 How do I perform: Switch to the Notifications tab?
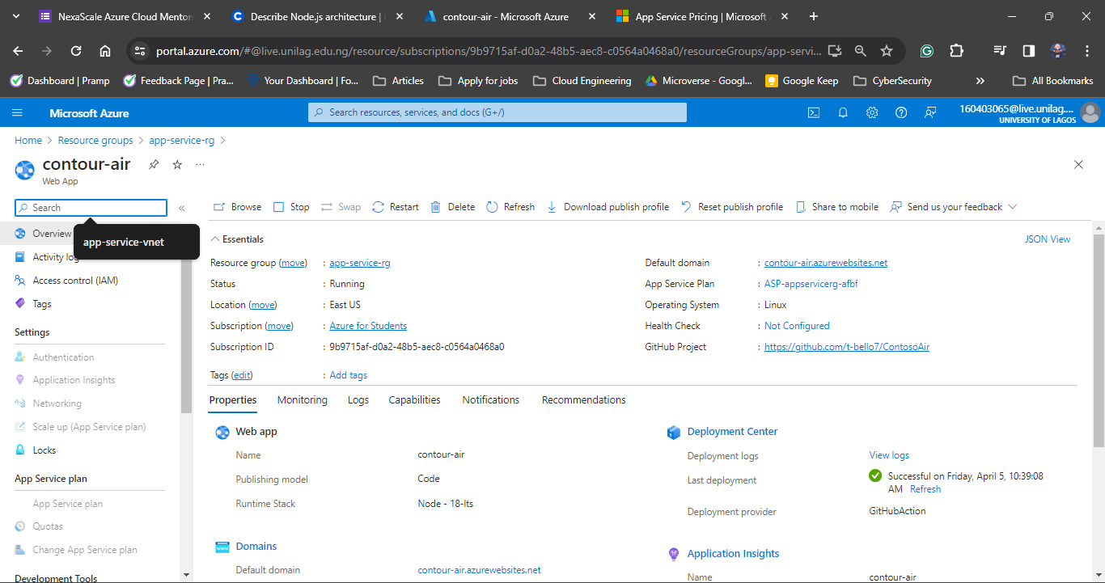pyautogui.click(x=491, y=400)
